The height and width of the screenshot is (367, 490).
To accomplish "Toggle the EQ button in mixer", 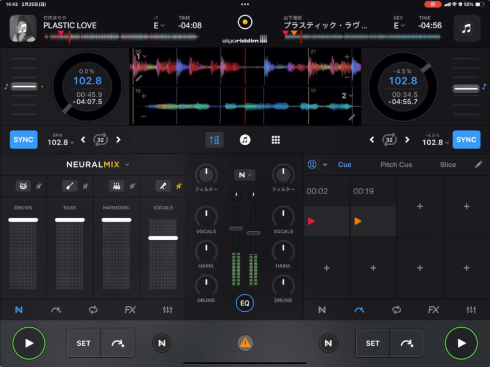I will (244, 302).
